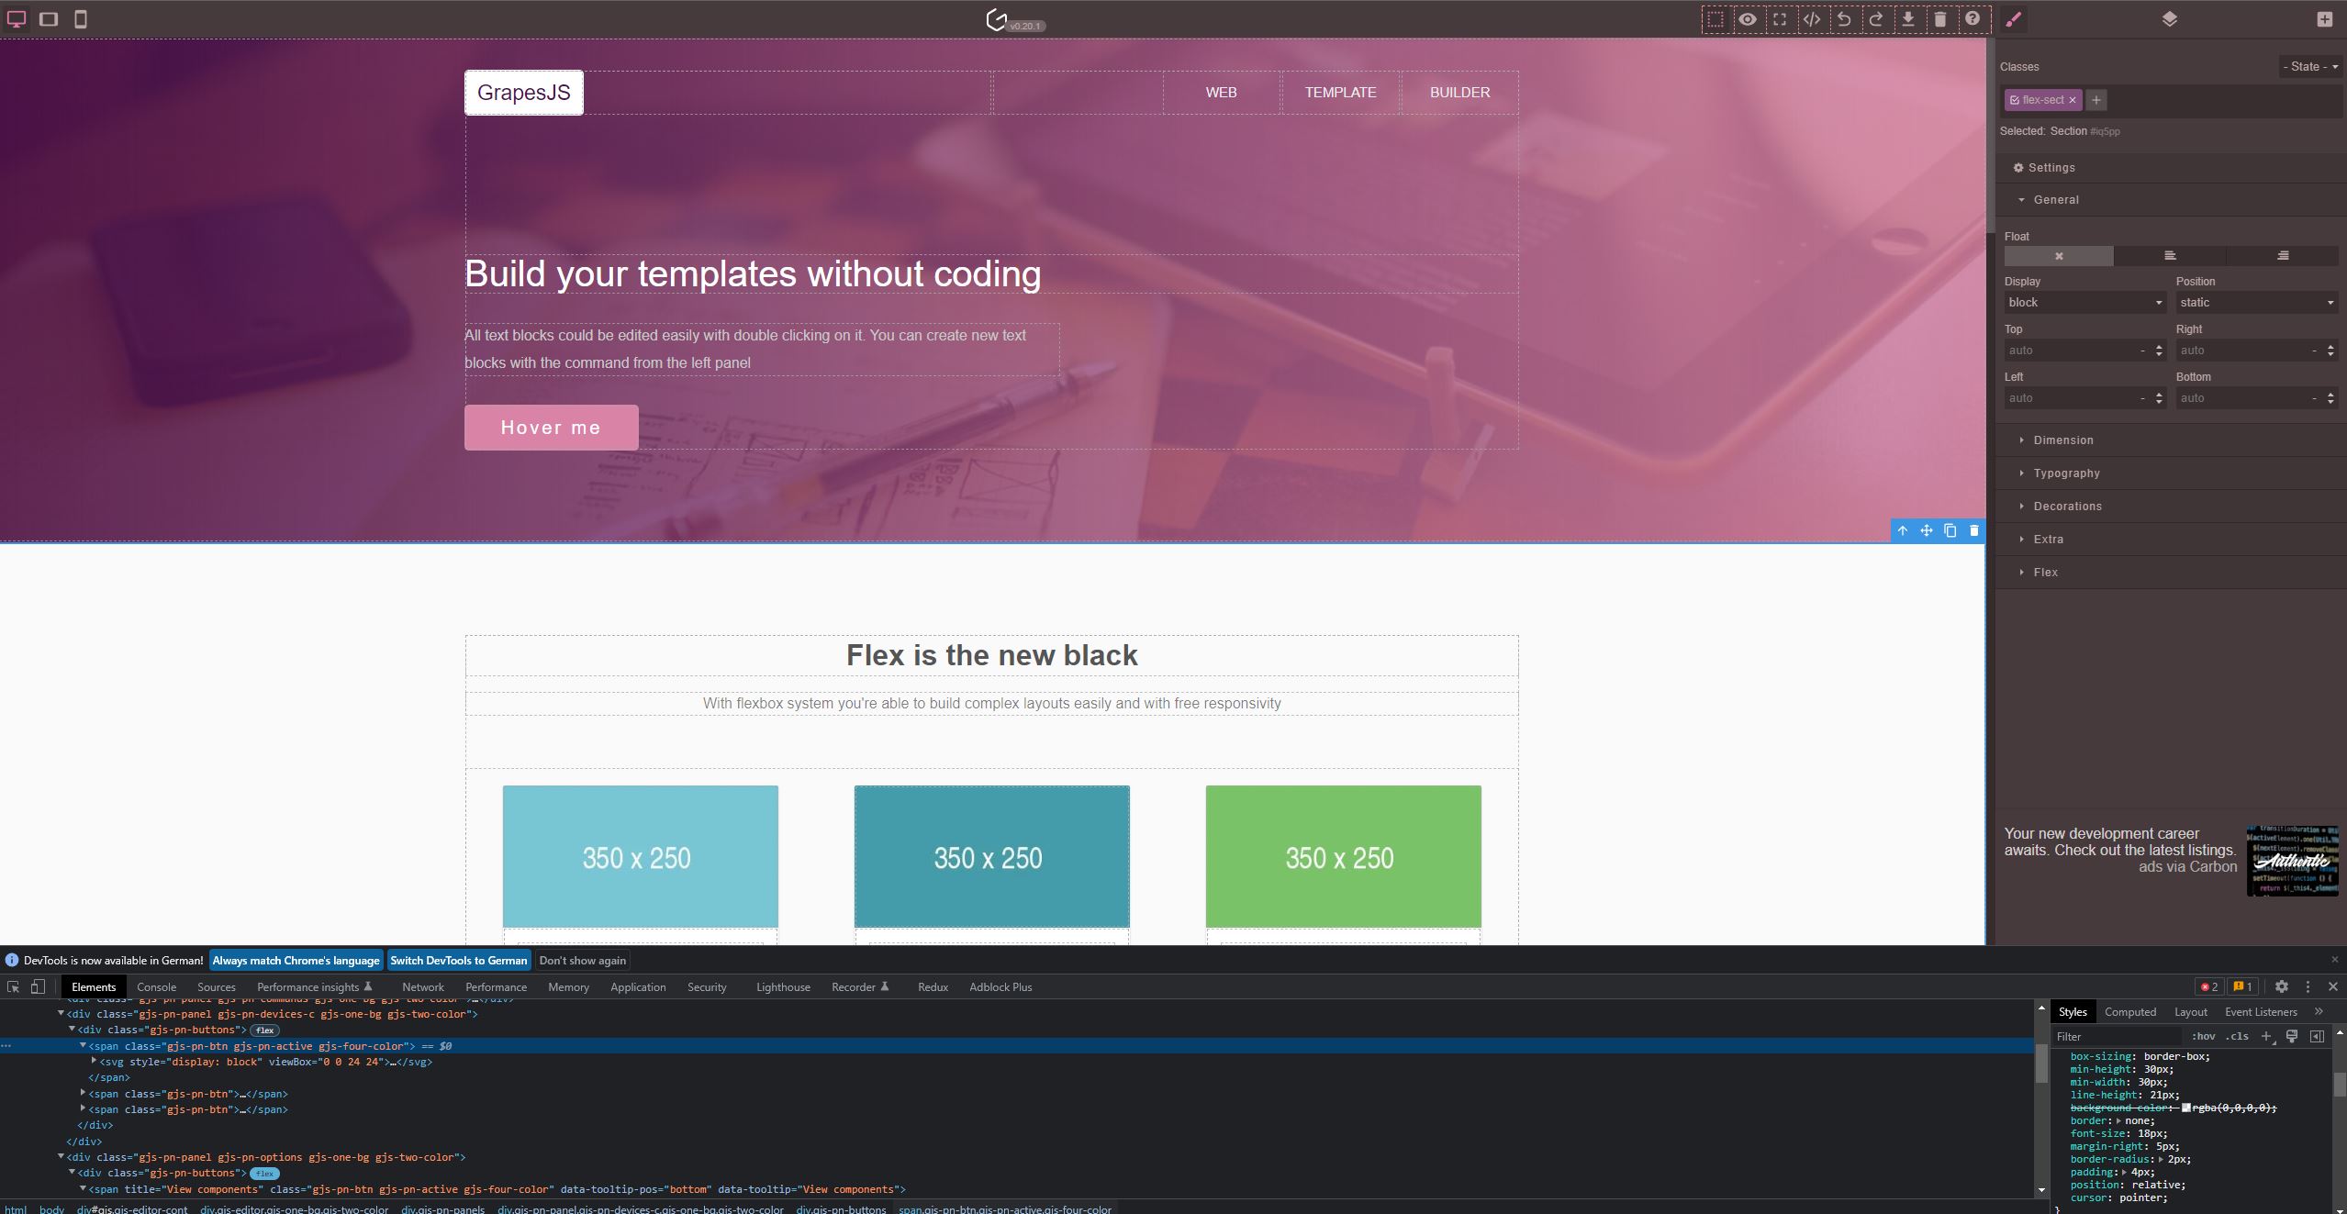The height and width of the screenshot is (1214, 2347).
Task: Open the Display dropdown set to block
Action: pyautogui.click(x=2084, y=302)
